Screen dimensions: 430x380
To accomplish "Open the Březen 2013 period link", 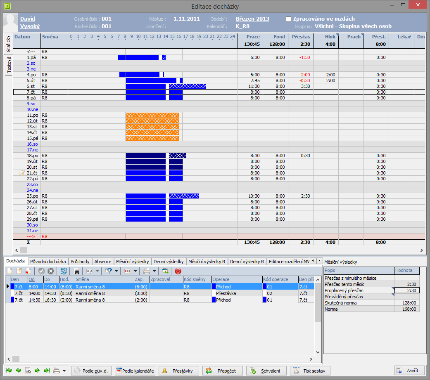I will click(252, 19).
